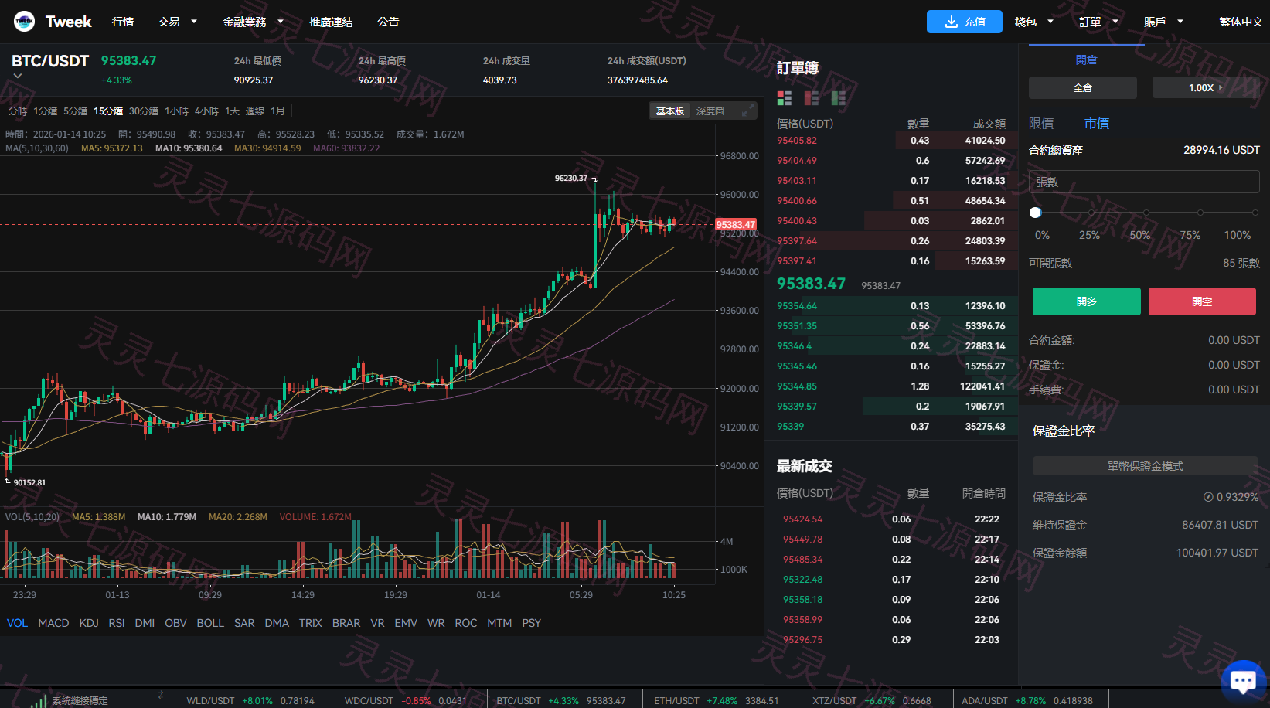1270x708 pixels.
Task: Click the 95405.82 sell order row price
Action: click(797, 141)
